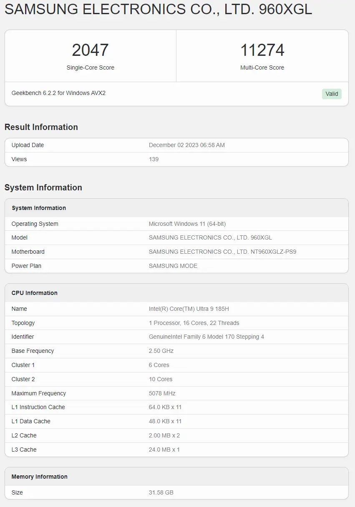Select the SAMSUNG MODE power plan value
This screenshot has width=355, height=507.
173,266
